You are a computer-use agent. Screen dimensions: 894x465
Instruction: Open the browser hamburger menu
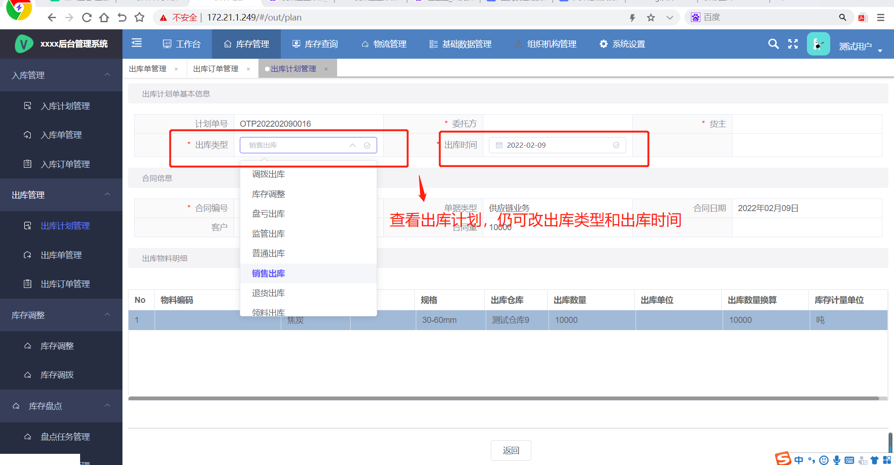(x=880, y=18)
